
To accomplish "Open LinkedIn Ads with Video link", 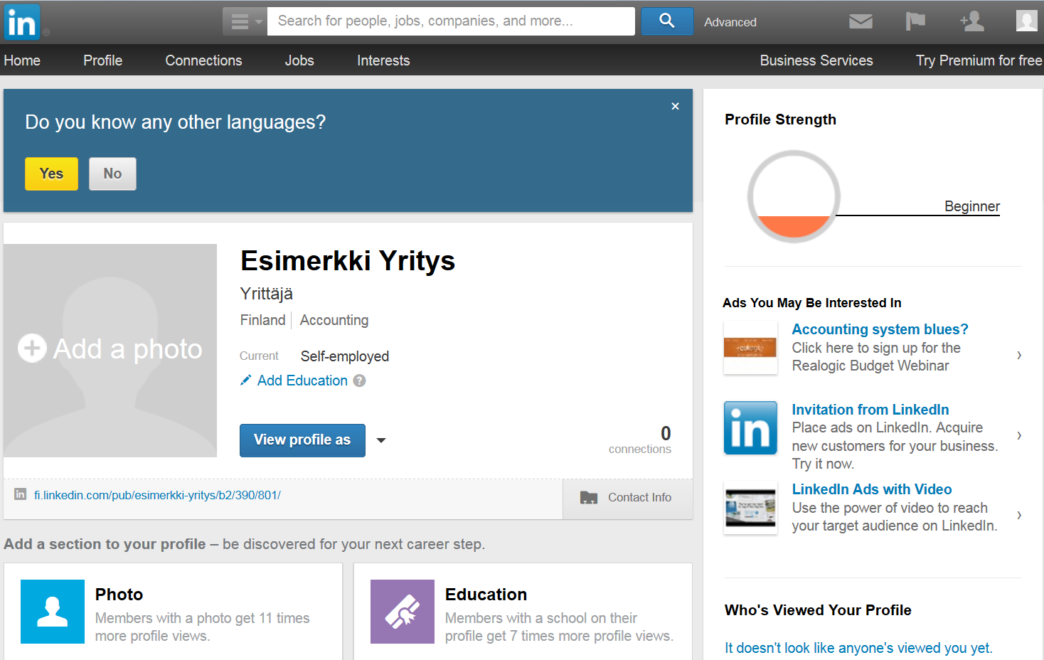I will (x=872, y=489).
